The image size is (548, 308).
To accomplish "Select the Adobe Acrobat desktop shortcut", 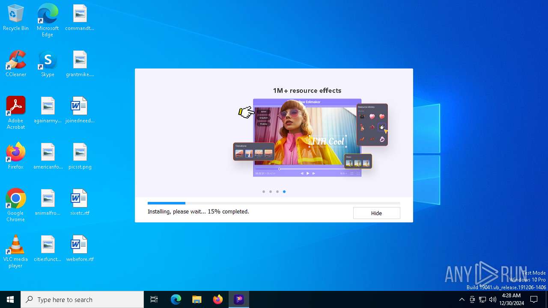I will point(16,113).
